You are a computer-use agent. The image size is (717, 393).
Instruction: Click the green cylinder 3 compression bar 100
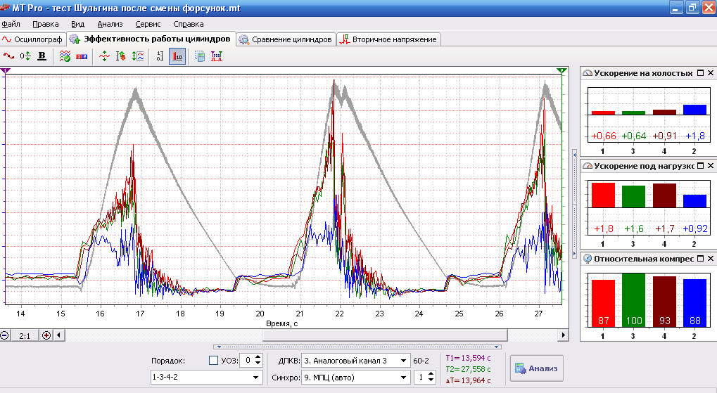point(633,300)
